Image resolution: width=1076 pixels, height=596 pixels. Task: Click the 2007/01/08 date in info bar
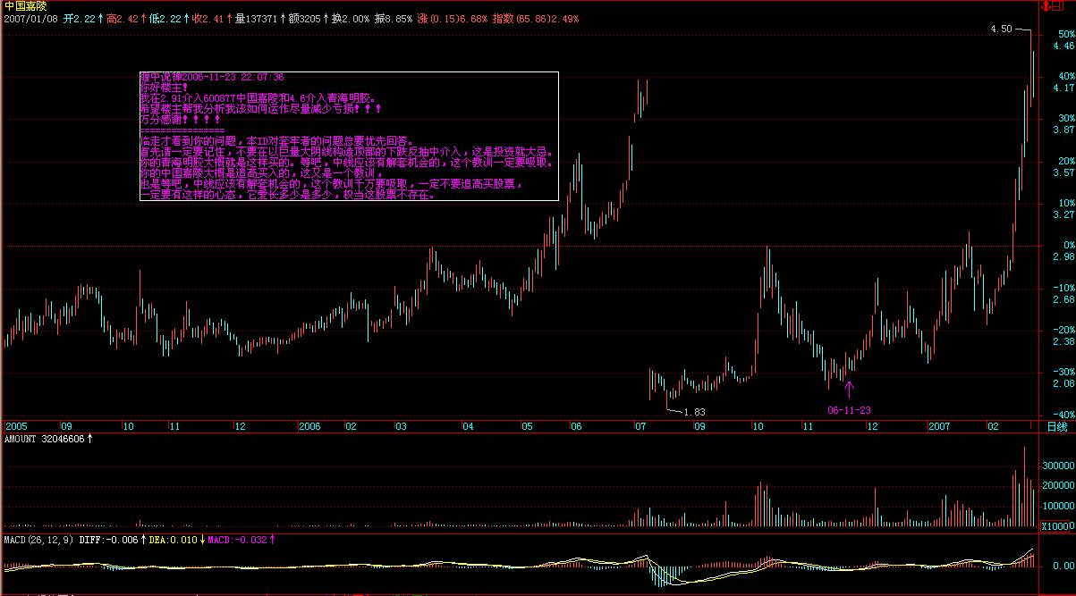pos(30,18)
